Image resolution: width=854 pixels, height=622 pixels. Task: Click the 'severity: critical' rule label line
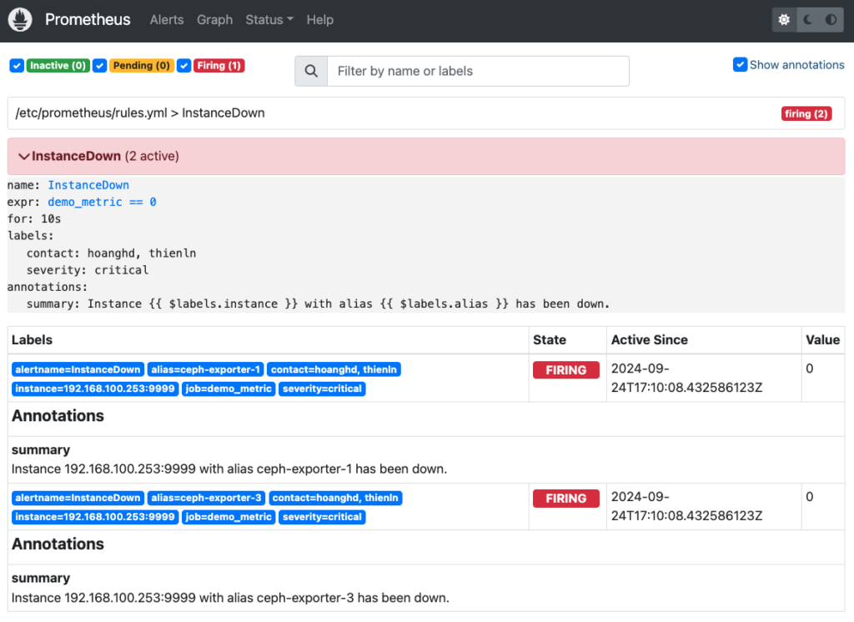tap(87, 270)
